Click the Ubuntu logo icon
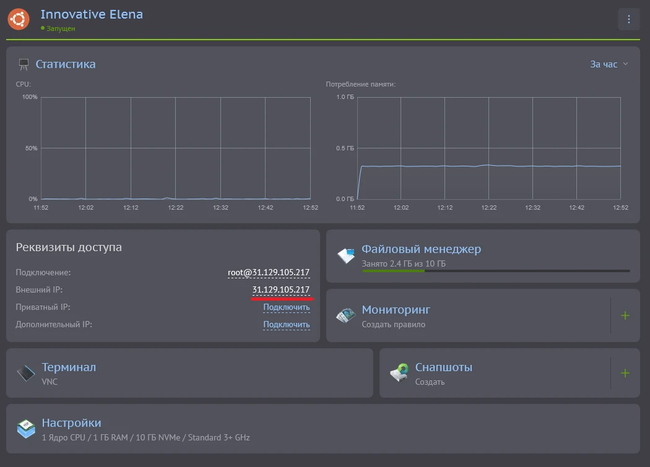 pos(19,19)
